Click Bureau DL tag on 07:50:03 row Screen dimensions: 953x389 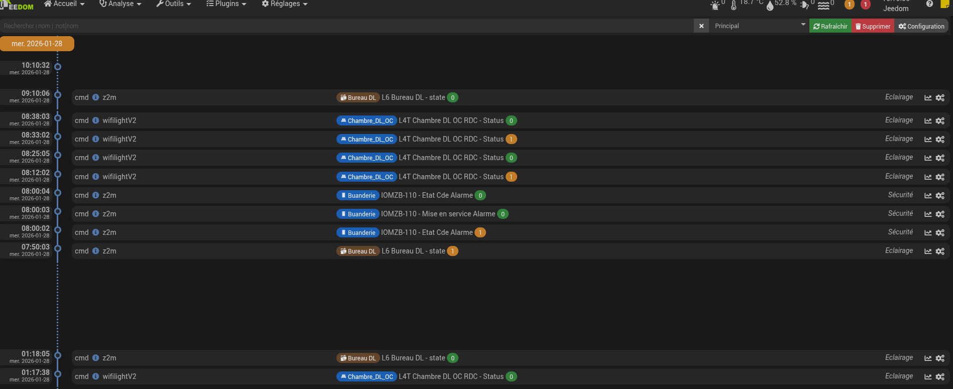[358, 251]
